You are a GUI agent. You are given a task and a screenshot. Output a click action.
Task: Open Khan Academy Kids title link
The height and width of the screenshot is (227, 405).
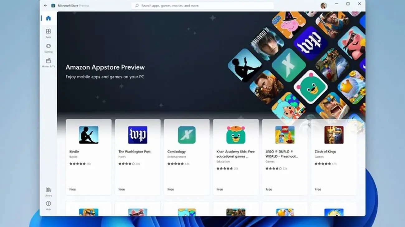236,154
